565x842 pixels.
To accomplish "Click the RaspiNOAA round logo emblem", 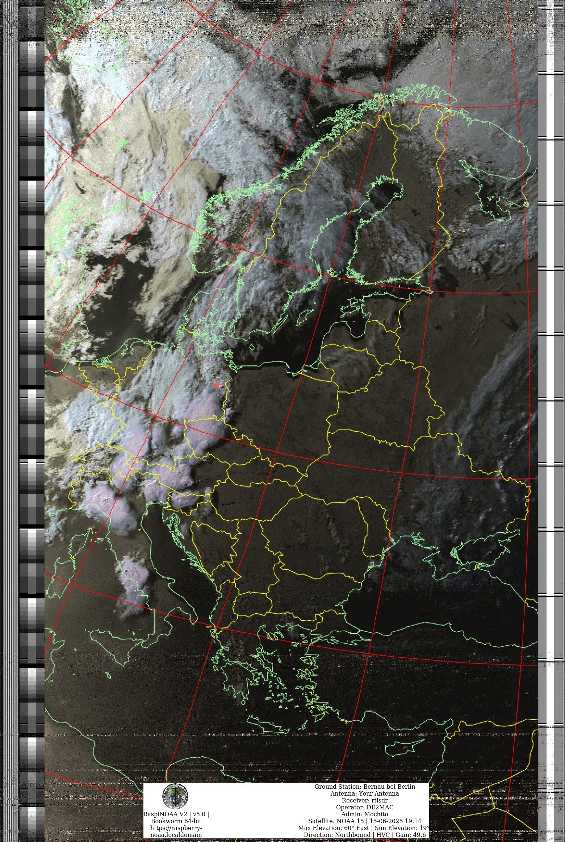I will tap(175, 796).
